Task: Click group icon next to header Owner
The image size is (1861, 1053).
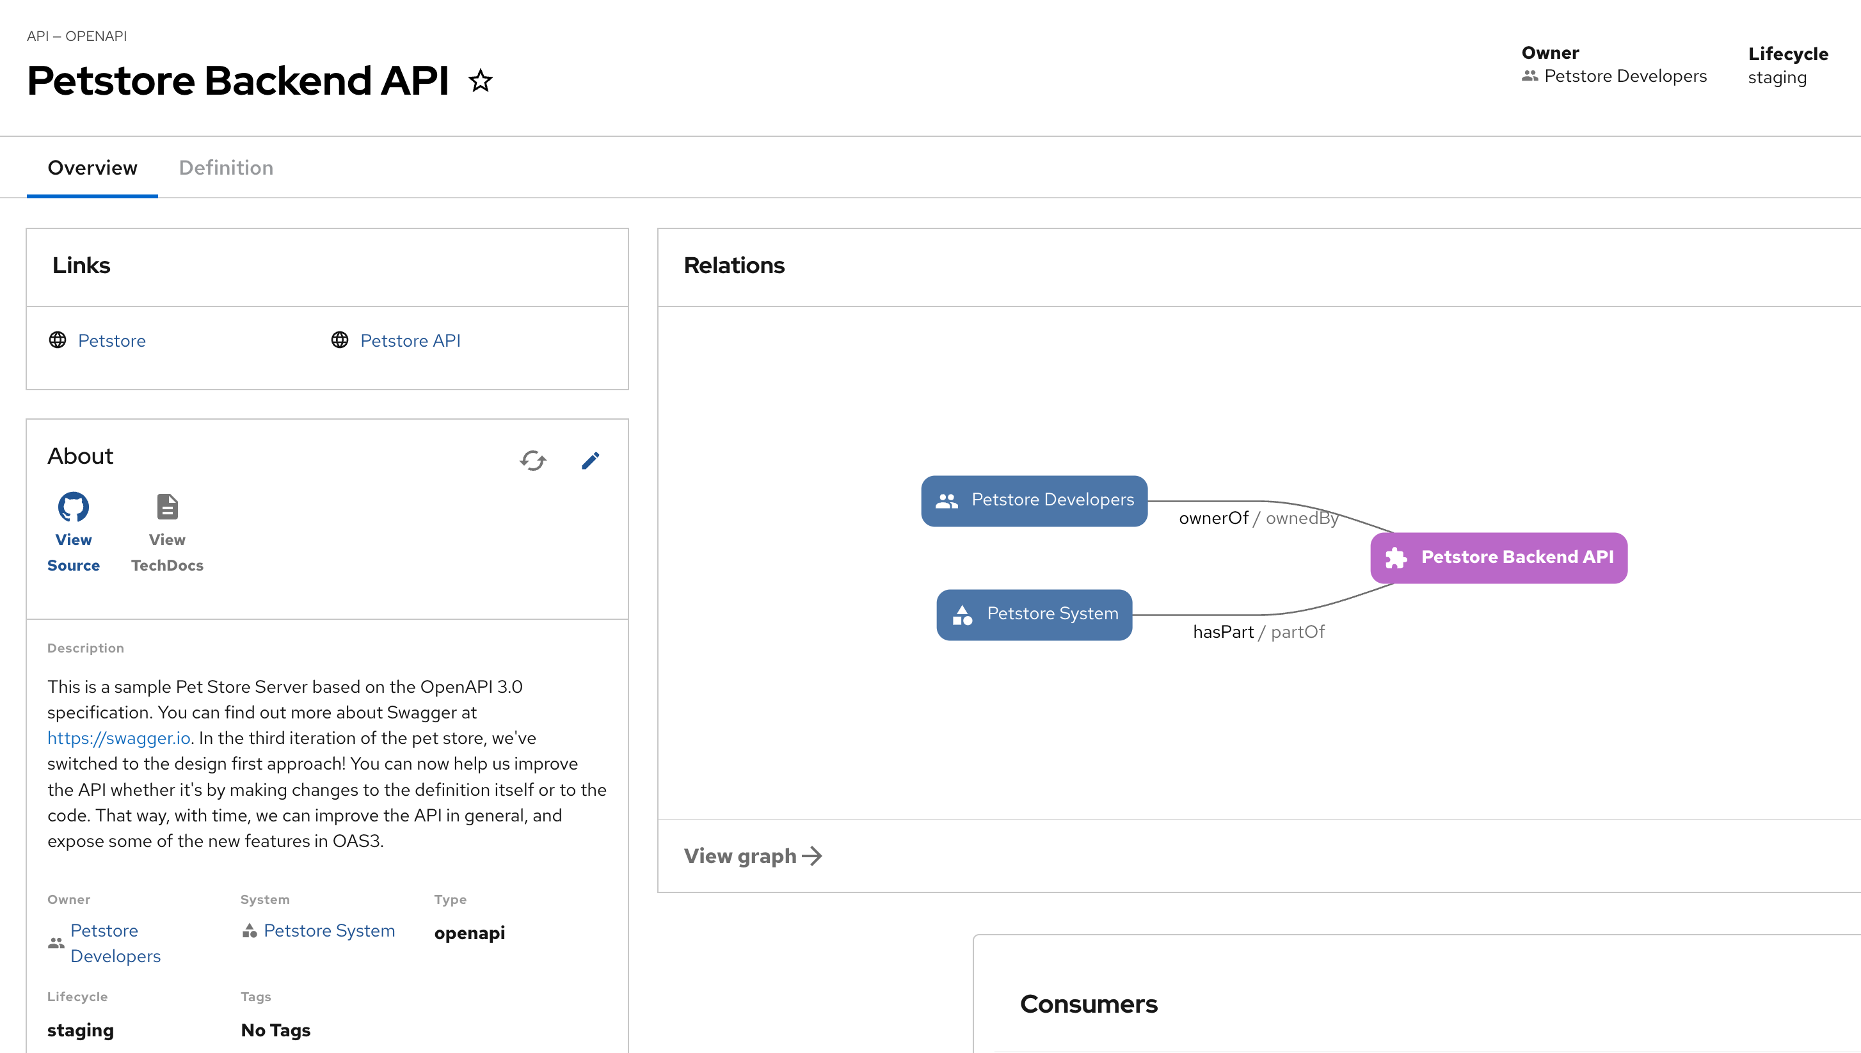Action: point(1530,76)
